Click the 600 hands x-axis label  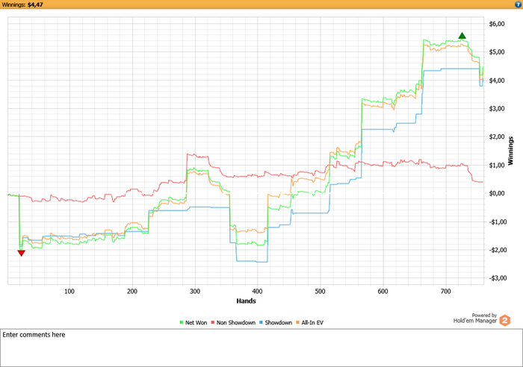click(x=383, y=292)
